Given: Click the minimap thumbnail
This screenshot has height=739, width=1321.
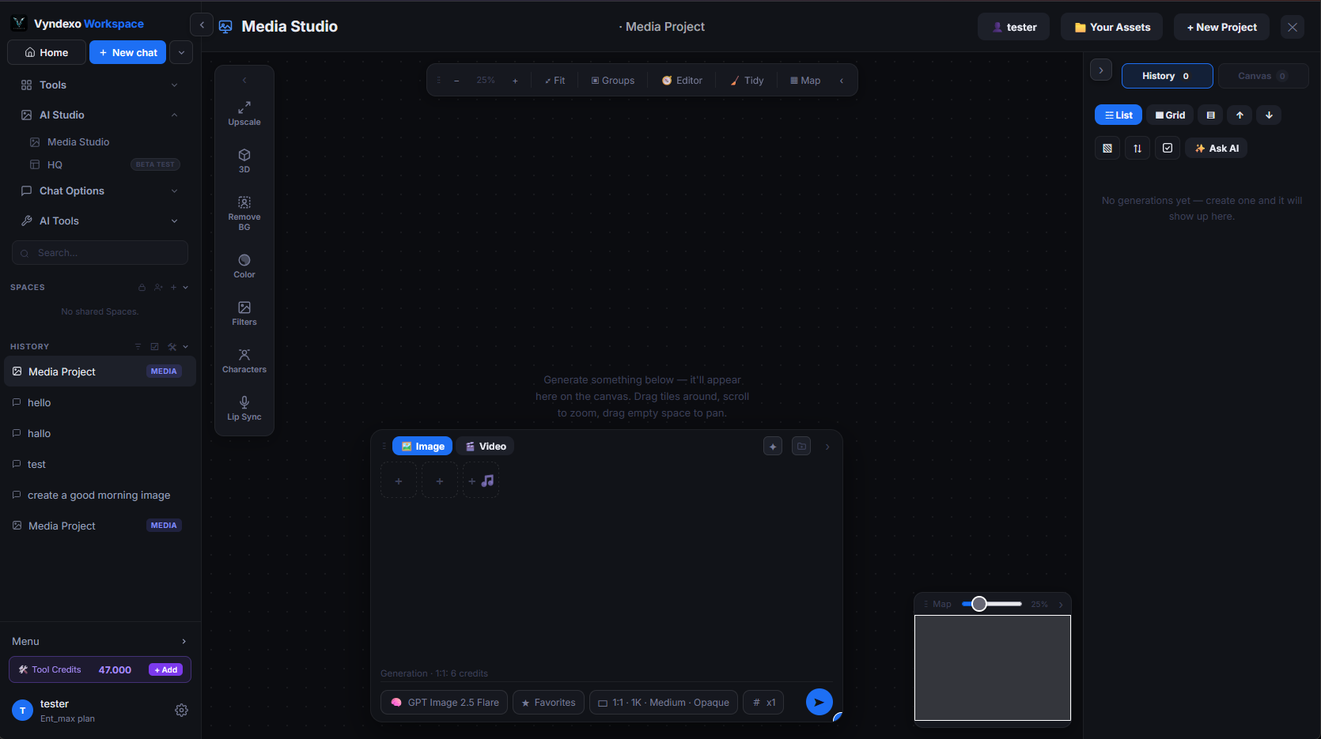Looking at the screenshot, I should coord(993,668).
